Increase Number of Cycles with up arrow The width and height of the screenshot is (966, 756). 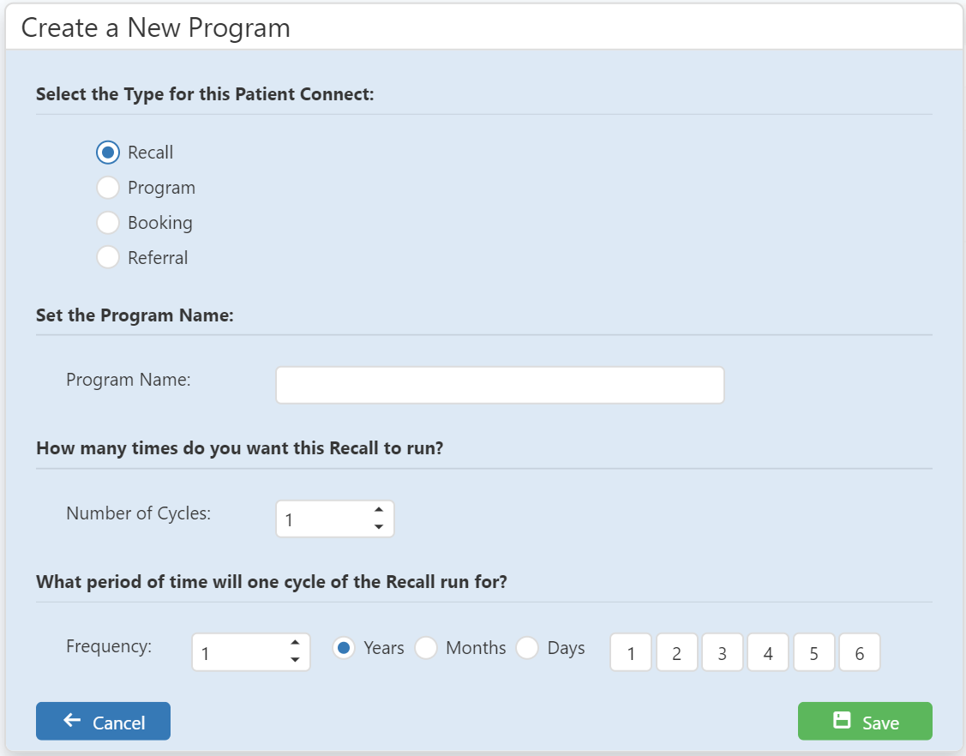coord(379,510)
